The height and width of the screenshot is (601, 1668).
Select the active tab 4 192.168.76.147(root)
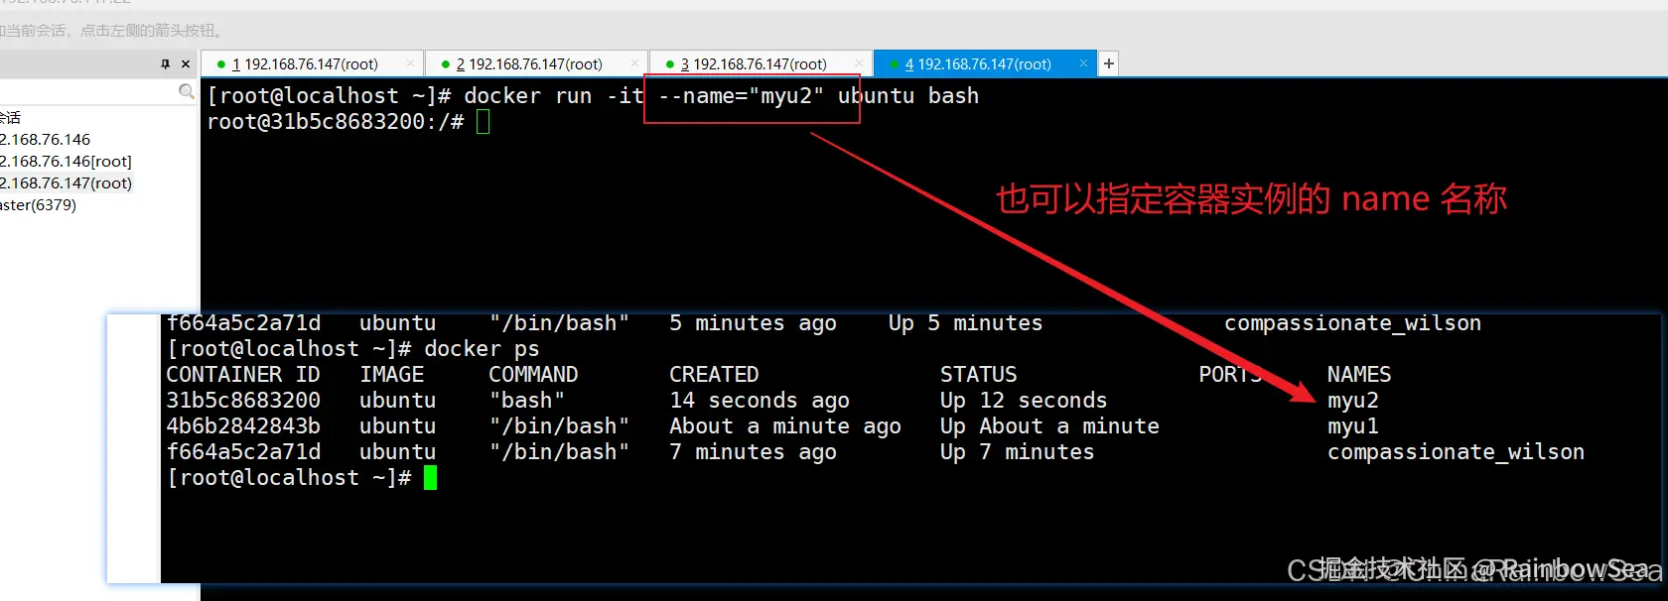pos(985,63)
